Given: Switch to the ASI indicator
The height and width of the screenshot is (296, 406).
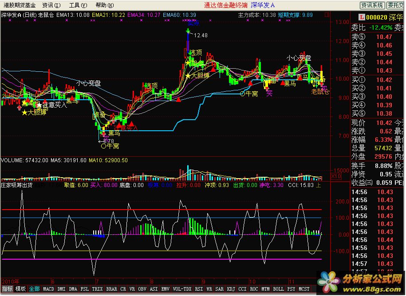Looking at the screenshot, I should point(154,289).
